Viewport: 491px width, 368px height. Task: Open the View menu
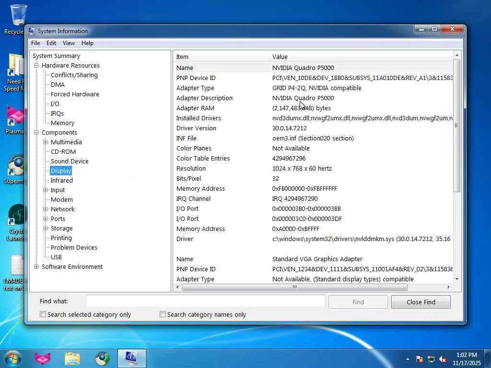coord(69,43)
